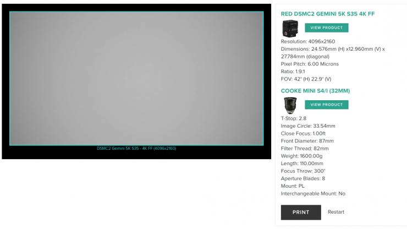
Task: Click the RED Gemini camera product image
Action: click(x=289, y=28)
